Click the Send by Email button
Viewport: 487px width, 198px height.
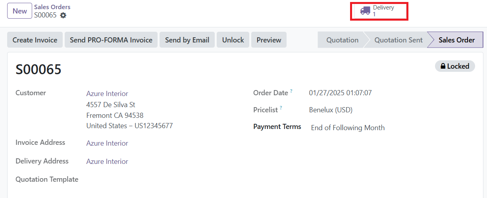pos(187,40)
